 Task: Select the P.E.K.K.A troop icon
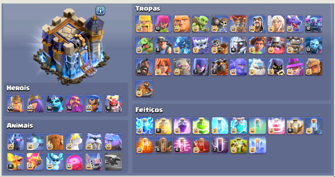coord(314,24)
